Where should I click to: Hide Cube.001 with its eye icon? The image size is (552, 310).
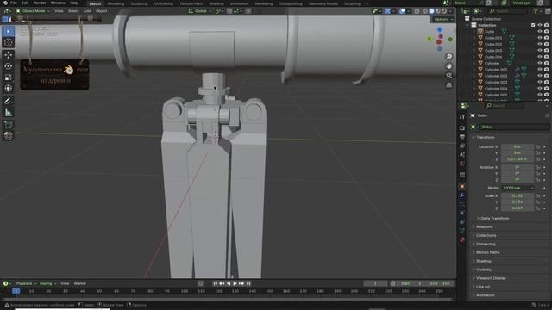[540, 38]
